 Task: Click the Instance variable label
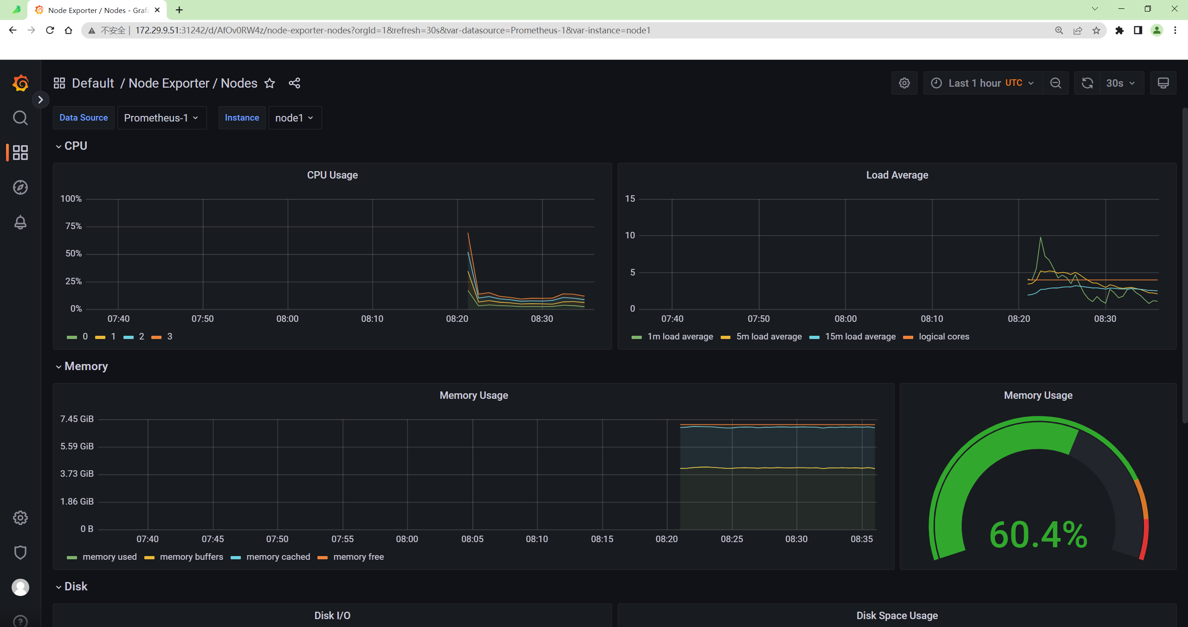tap(242, 118)
